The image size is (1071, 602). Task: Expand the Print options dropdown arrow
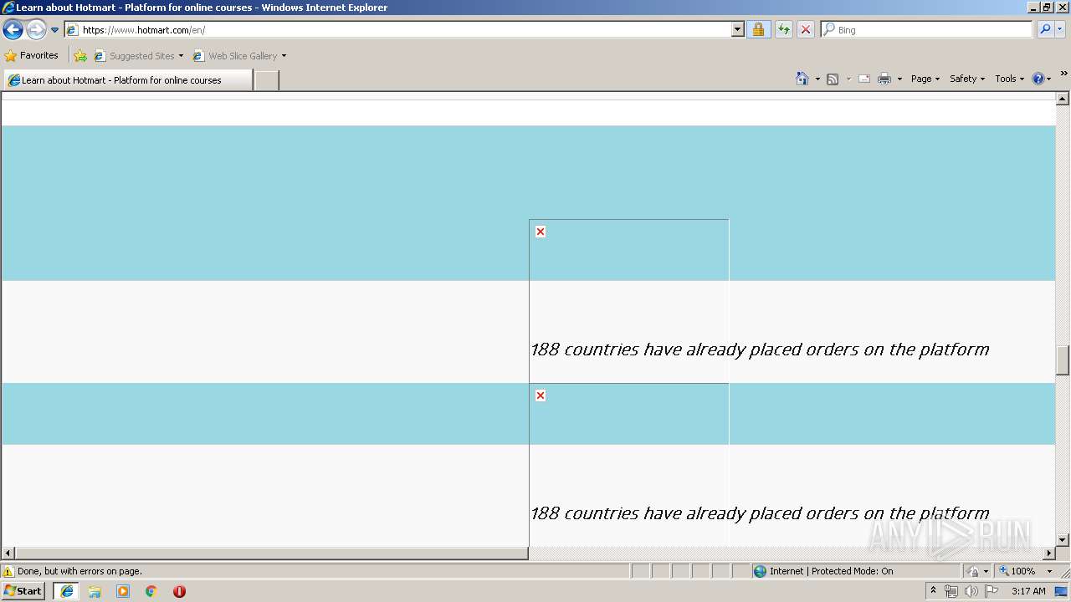(x=899, y=79)
